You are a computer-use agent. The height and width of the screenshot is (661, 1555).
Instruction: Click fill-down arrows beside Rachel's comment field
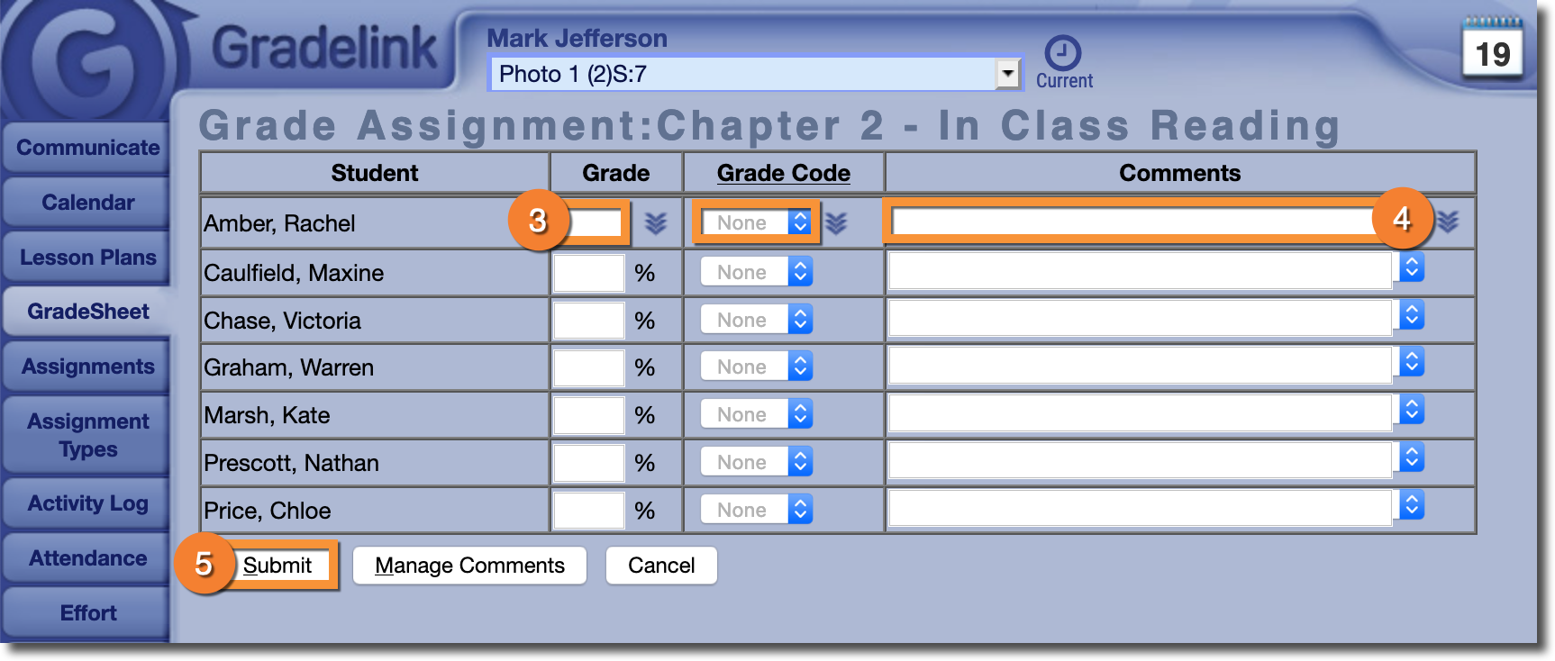(1448, 222)
